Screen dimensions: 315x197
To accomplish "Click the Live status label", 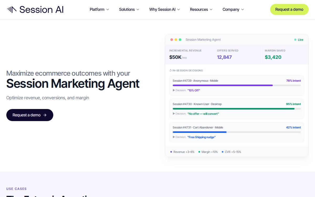I will click(x=301, y=40).
